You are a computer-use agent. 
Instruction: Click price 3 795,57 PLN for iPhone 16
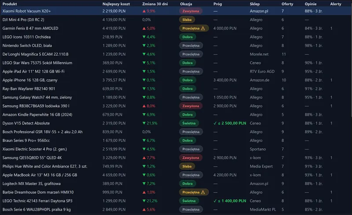coord(114,80)
